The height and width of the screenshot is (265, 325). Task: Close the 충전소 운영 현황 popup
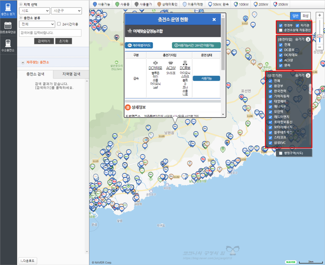coord(214,19)
